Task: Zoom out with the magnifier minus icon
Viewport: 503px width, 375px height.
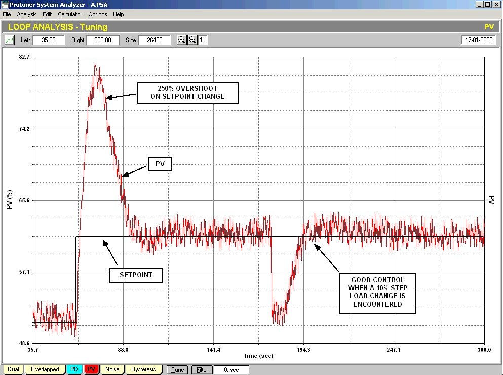Action: pyautogui.click(x=192, y=40)
